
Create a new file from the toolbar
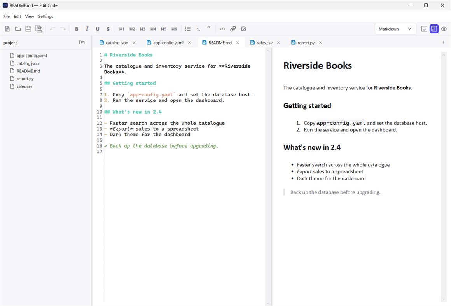tap(7, 29)
